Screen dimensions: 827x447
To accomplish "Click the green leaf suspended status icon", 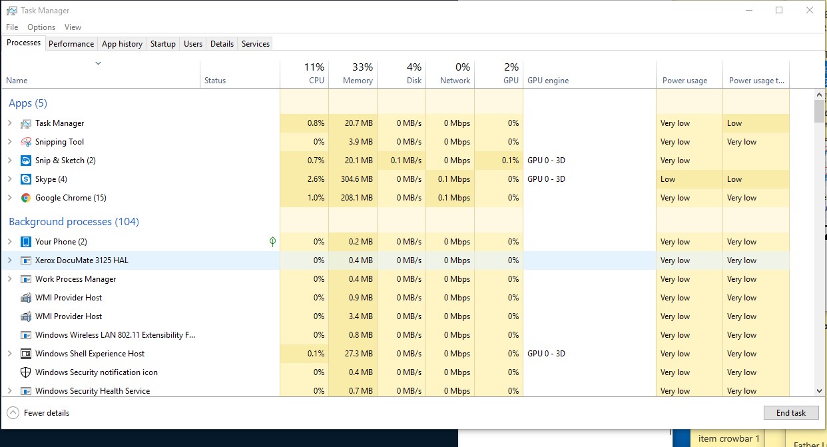I will [x=272, y=242].
